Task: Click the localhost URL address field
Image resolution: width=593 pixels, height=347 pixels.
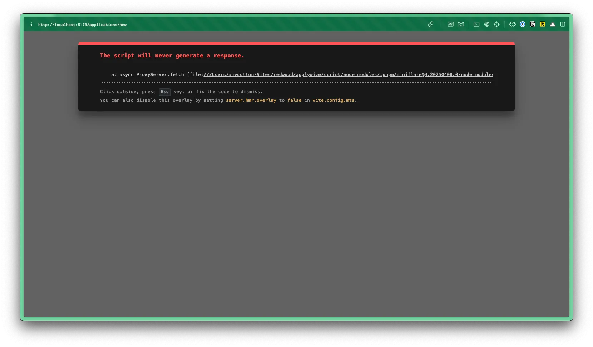Action: click(x=82, y=25)
